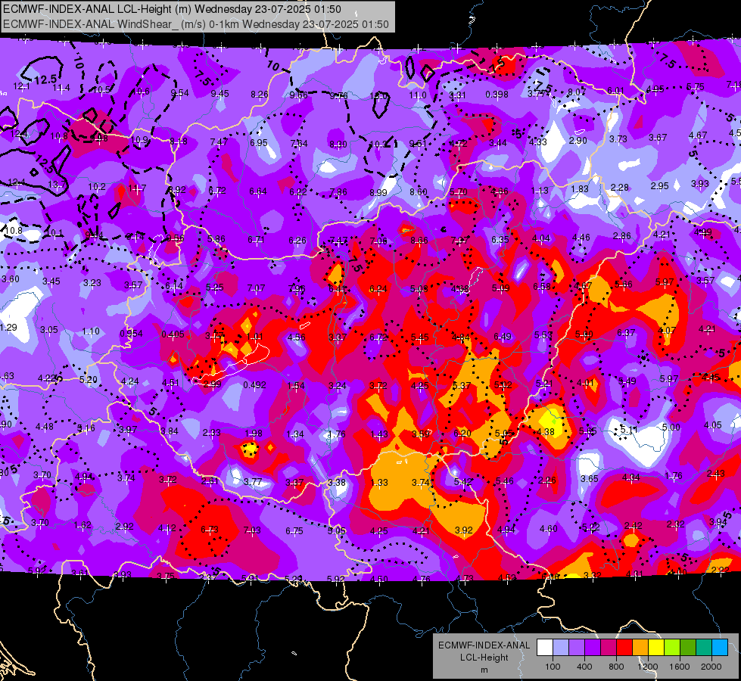This screenshot has height=681, width=741.
Task: Pick the light purple legend swatch
Action: click(x=577, y=648)
